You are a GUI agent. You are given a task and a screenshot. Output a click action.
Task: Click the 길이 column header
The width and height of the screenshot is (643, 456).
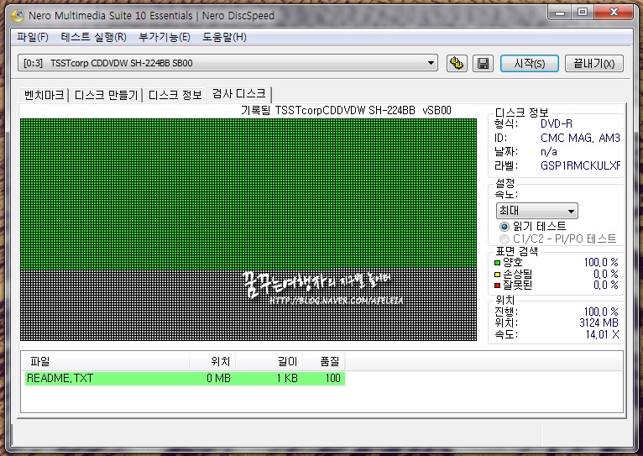269,362
